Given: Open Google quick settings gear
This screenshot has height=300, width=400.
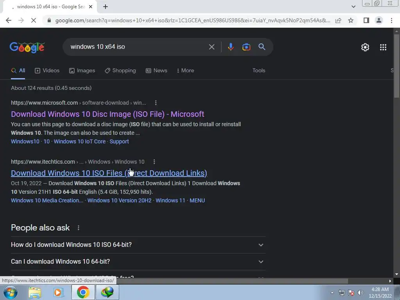Looking at the screenshot, I should tap(365, 47).
